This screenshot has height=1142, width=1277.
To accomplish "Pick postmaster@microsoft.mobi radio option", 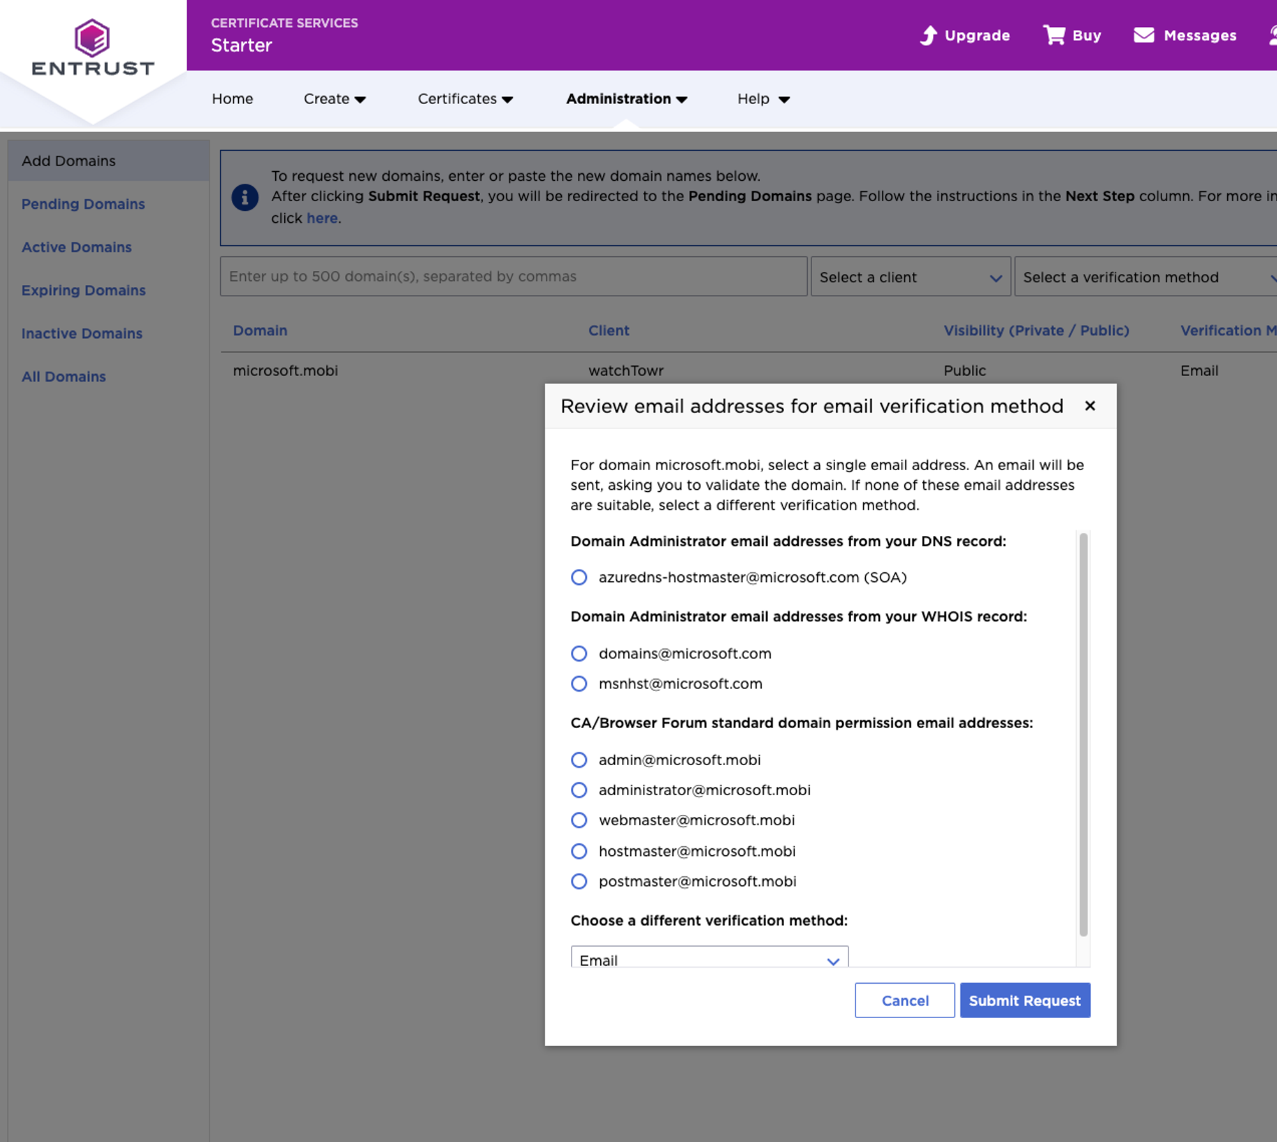I will 578,881.
